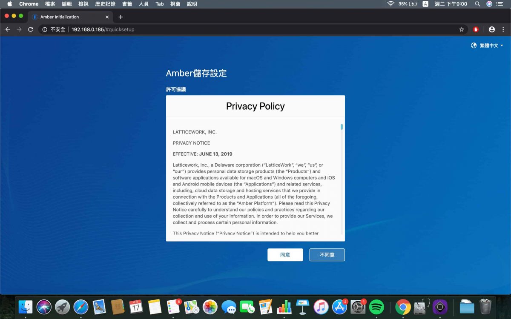Open Disk Utility from the Dock
Screen dimensions: 511x319
click(422, 307)
